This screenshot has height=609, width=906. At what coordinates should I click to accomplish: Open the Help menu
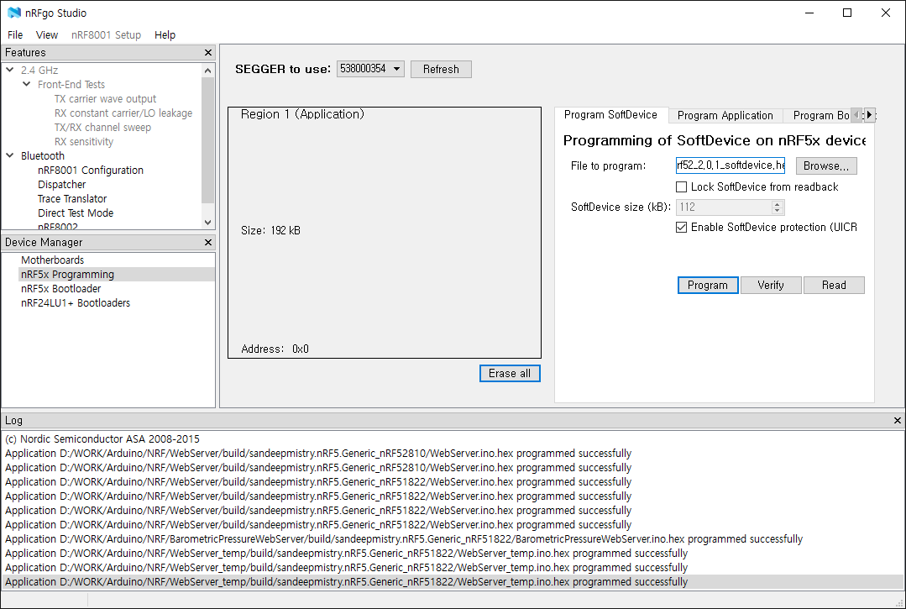(165, 34)
